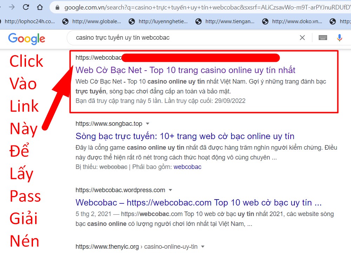This screenshot has height=254, width=351.
Task: Clear the search query with X
Action: [x=302, y=38]
